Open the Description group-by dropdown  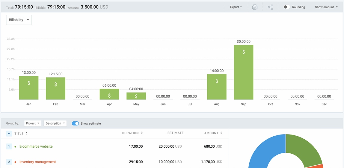click(55, 123)
